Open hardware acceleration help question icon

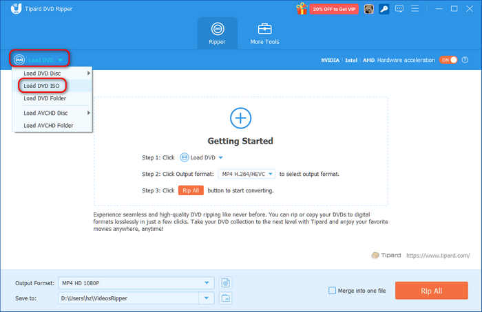[x=465, y=60]
